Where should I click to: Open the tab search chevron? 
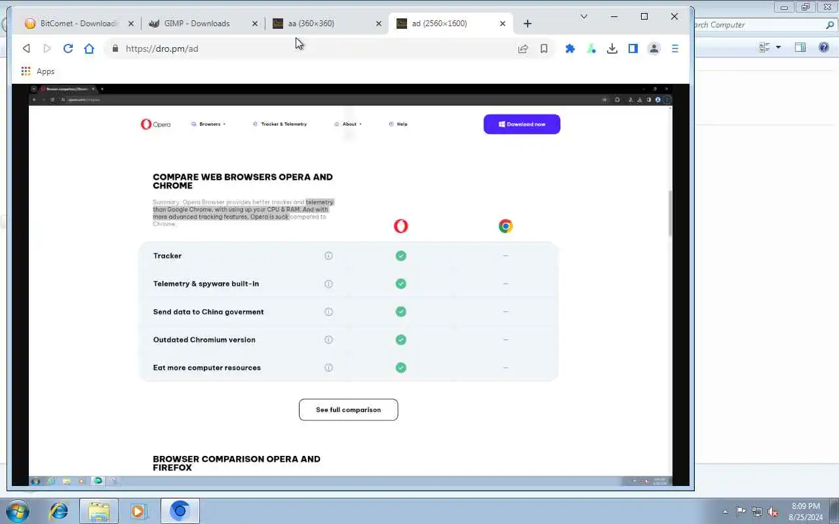coord(583,16)
